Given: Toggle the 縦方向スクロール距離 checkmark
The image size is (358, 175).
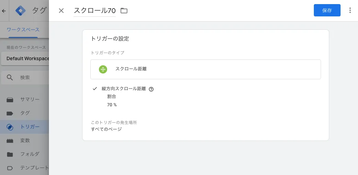Looking at the screenshot, I should (95, 89).
